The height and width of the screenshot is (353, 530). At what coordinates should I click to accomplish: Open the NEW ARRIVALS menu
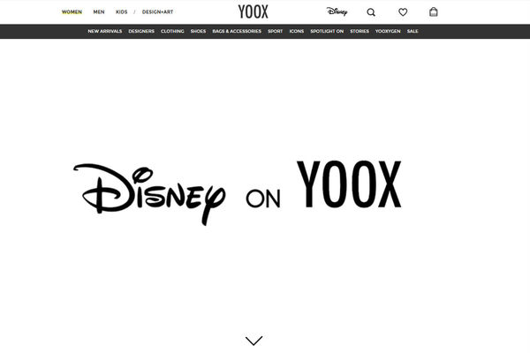pos(105,32)
